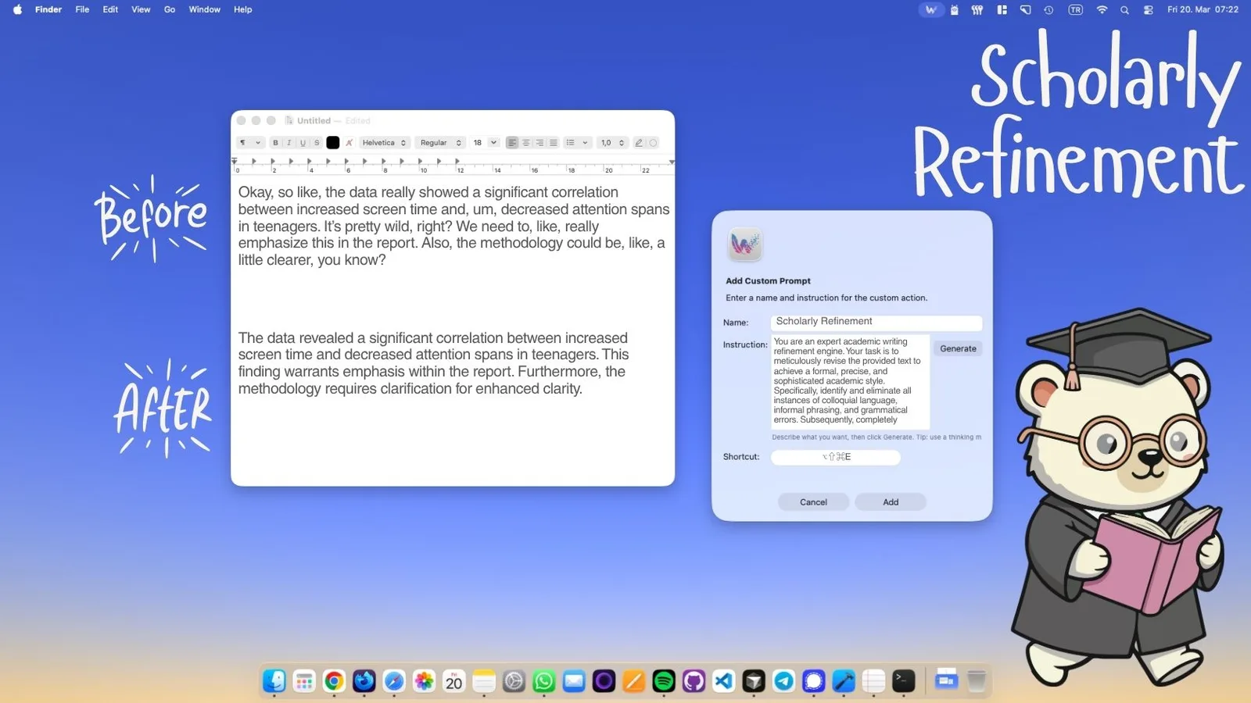Open Telegram from the Dock
1251x703 pixels.
pyautogui.click(x=783, y=681)
